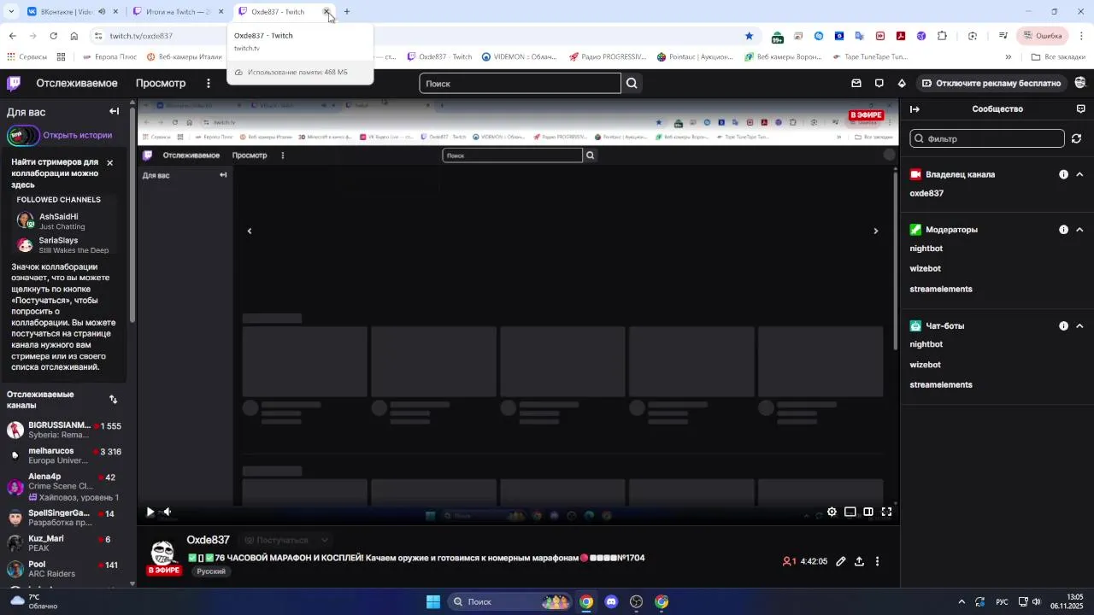The image size is (1094, 615).
Task: Open the Google Translate extension icon
Action: click(x=860, y=36)
